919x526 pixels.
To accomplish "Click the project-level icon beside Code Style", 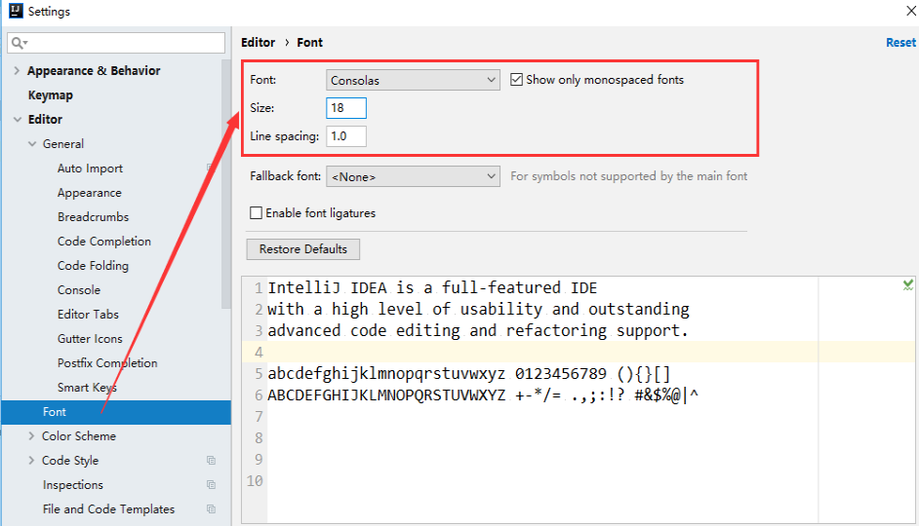I will [x=211, y=461].
